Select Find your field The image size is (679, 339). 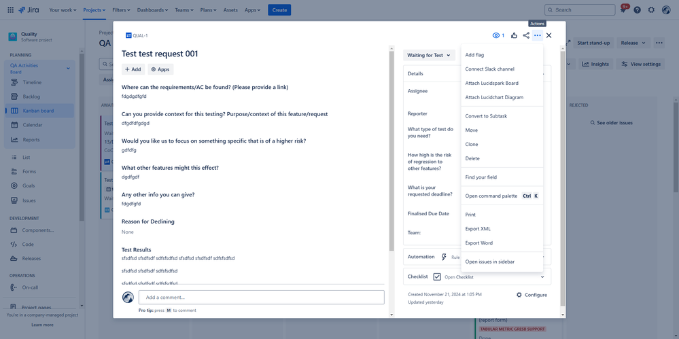click(502, 177)
